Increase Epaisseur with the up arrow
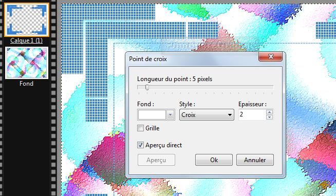336x196 pixels. point(269,112)
